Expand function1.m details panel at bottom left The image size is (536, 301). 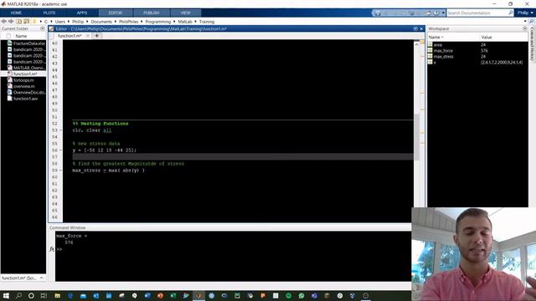(41, 278)
